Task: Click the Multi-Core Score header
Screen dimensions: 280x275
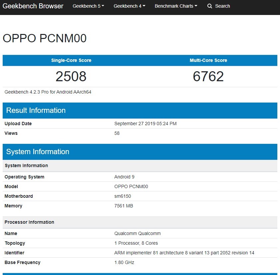Action: 208,60
